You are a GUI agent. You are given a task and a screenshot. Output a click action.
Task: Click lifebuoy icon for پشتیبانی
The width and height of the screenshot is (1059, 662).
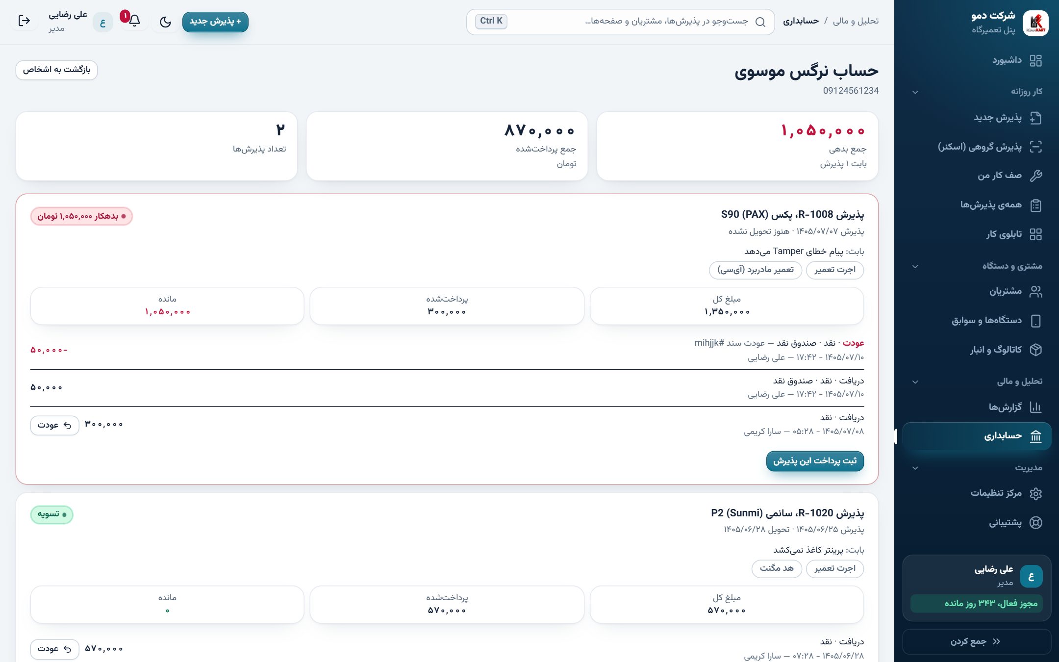pos(1035,522)
